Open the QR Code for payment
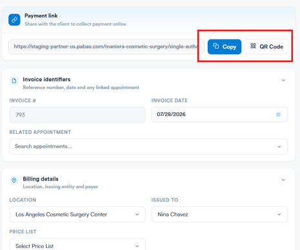300x250 pixels. pyautogui.click(x=266, y=46)
